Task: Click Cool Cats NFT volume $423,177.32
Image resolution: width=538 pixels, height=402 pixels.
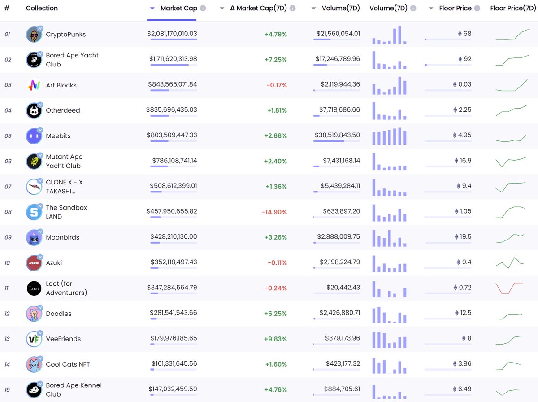Action: (342, 363)
